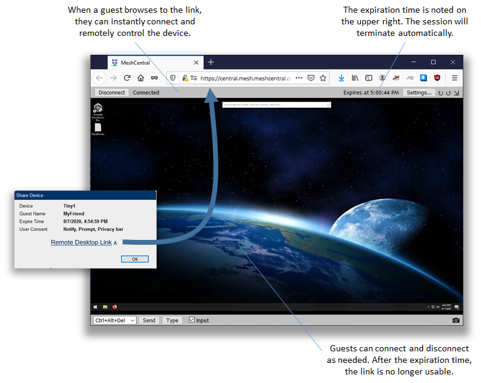Image resolution: width=481 pixels, height=383 pixels.
Task: Open a new tab with plus button
Action: [x=211, y=62]
